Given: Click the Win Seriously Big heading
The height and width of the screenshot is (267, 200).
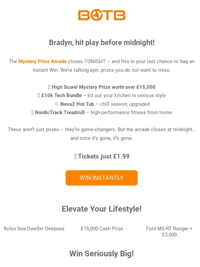Looking at the screenshot, I should [x=102, y=254].
